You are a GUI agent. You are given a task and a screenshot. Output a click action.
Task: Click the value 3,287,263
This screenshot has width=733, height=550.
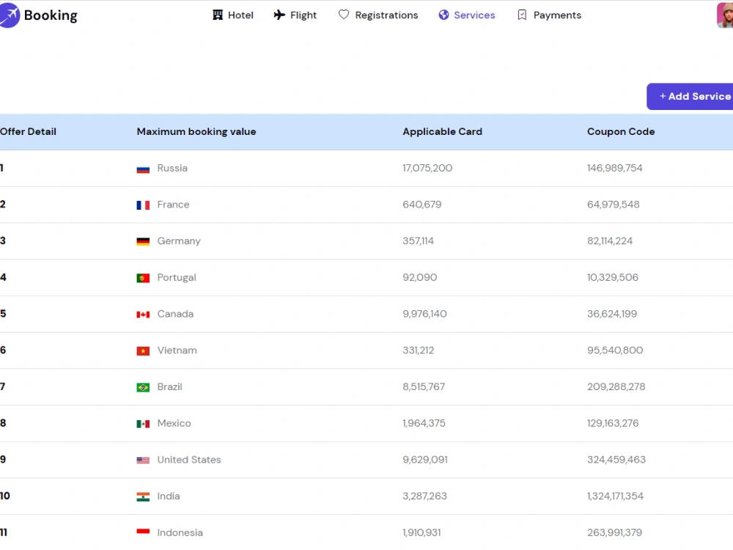[x=424, y=496]
